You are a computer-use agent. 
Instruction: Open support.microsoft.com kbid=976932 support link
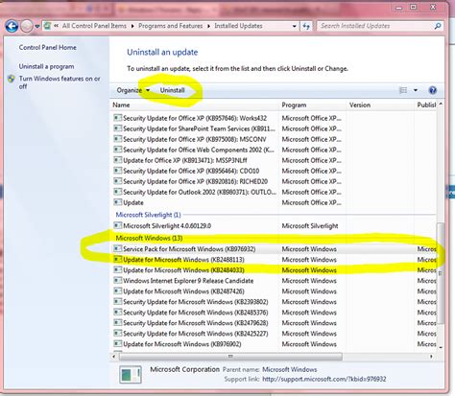click(x=324, y=379)
